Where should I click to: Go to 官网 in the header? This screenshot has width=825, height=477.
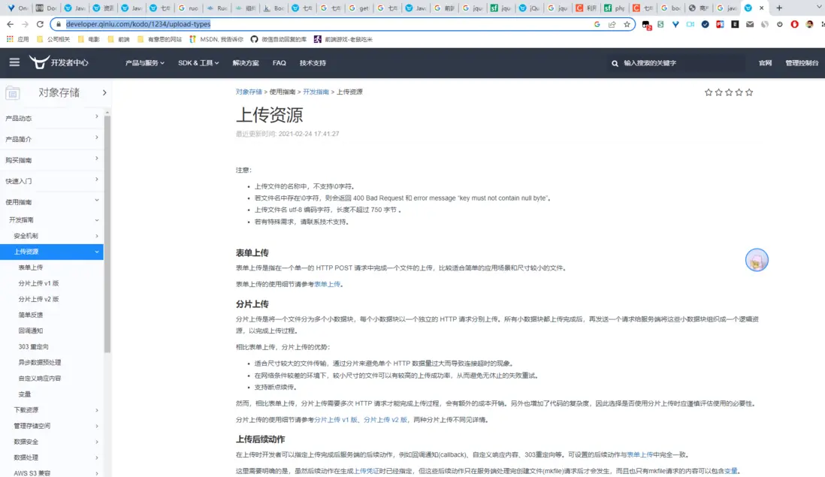[765, 63]
